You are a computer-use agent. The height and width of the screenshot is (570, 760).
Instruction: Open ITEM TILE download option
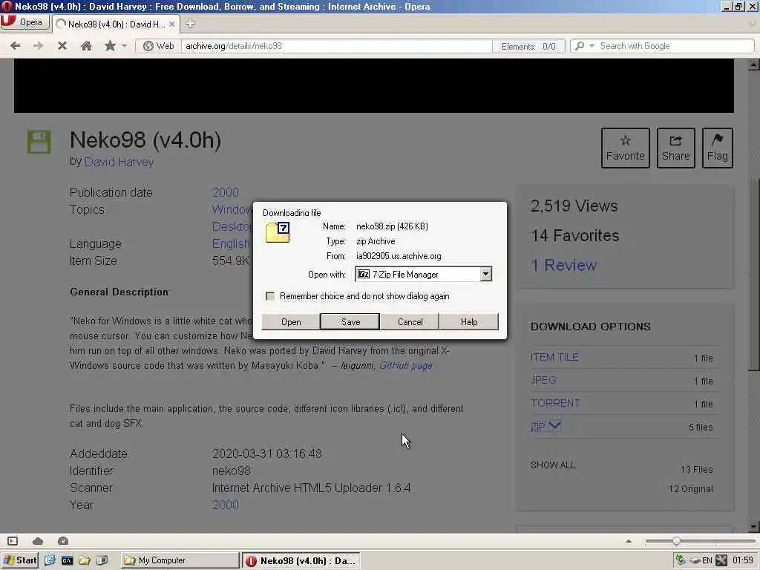[554, 357]
